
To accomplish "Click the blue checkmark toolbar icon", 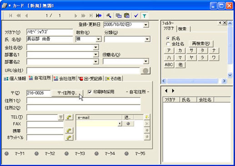I will point(136,15).
